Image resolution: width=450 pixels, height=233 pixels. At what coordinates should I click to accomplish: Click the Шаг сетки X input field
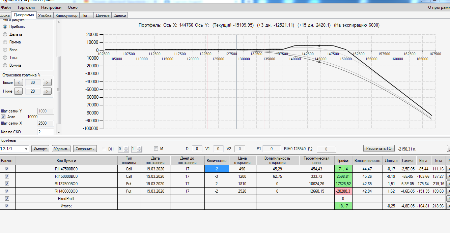[46, 123]
